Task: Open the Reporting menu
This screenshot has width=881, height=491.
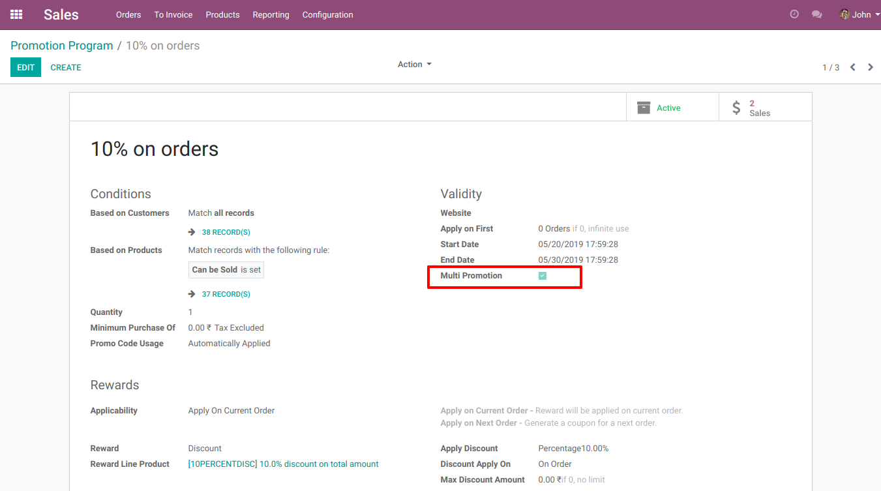Action: [271, 14]
